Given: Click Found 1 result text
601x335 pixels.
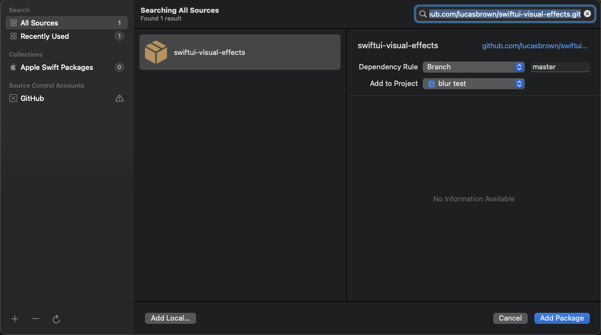Looking at the screenshot, I should coord(161,18).
